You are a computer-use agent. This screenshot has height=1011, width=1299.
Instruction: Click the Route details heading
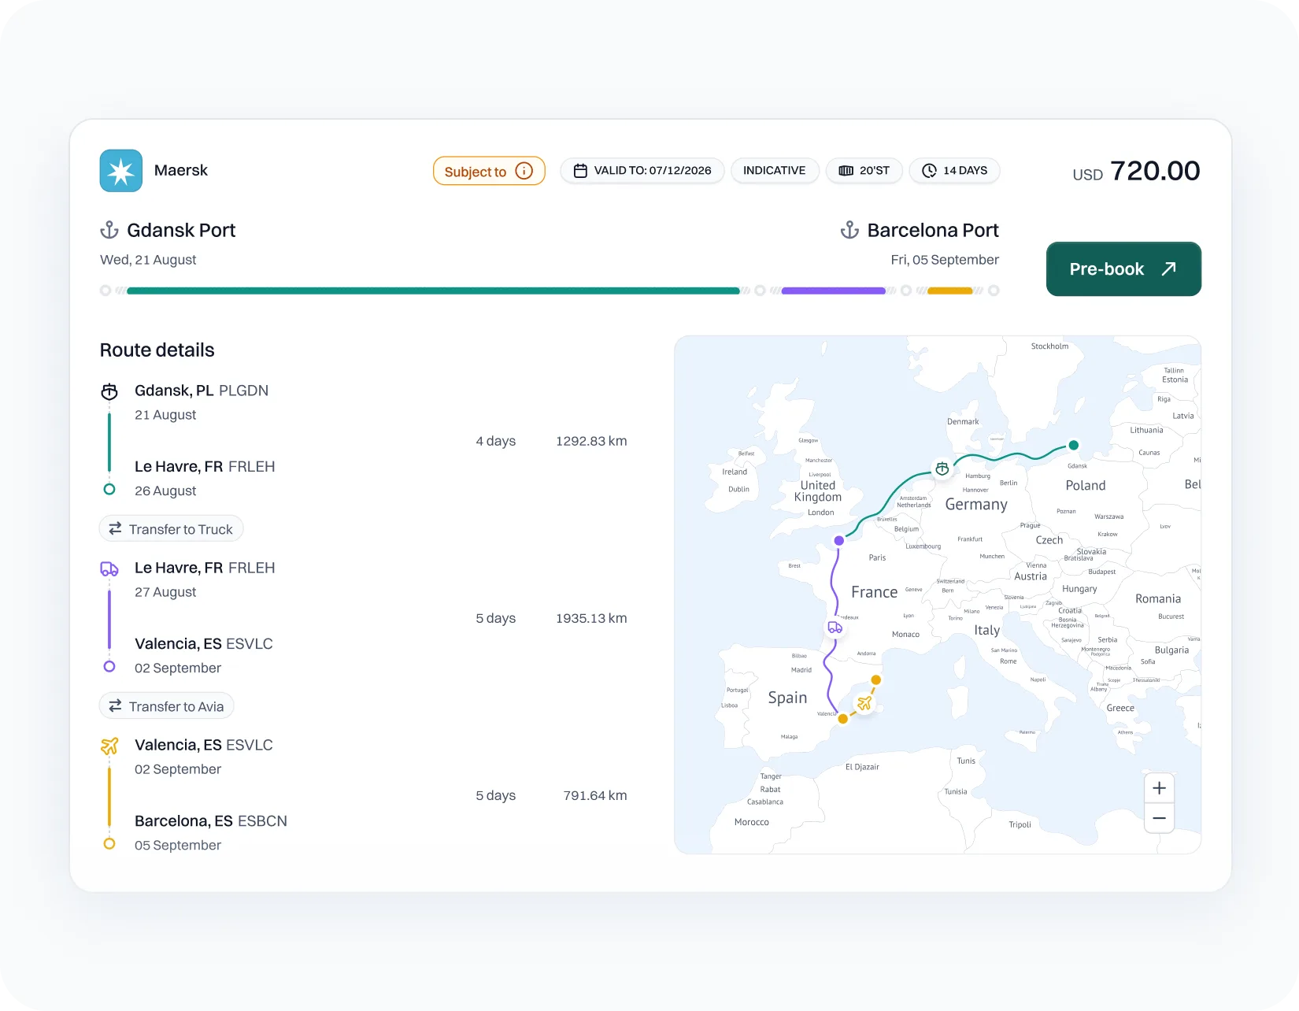(157, 350)
